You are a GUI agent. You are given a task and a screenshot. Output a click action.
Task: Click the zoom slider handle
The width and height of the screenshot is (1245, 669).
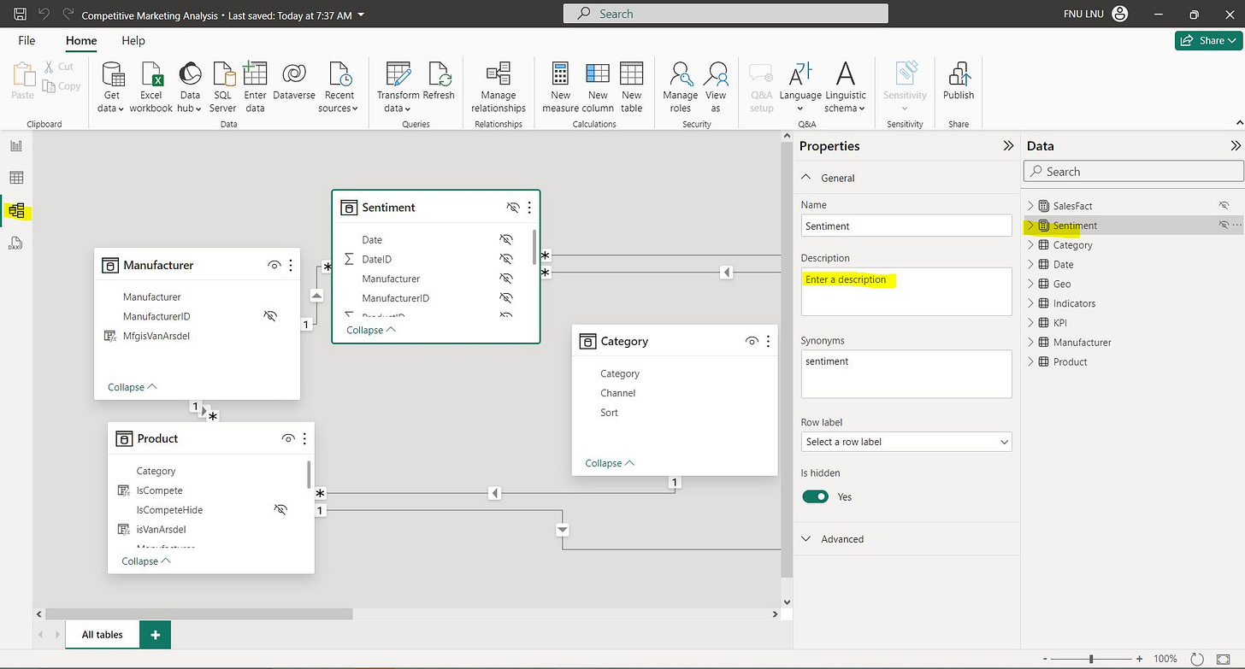coord(1091,659)
